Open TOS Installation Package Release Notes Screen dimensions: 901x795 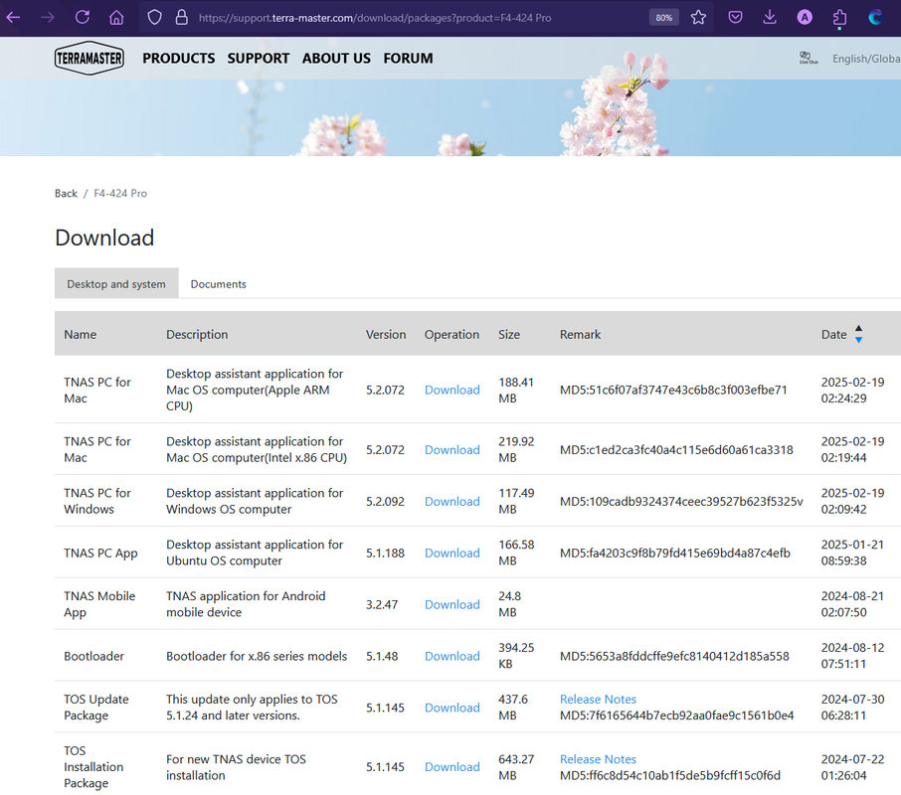pos(598,759)
